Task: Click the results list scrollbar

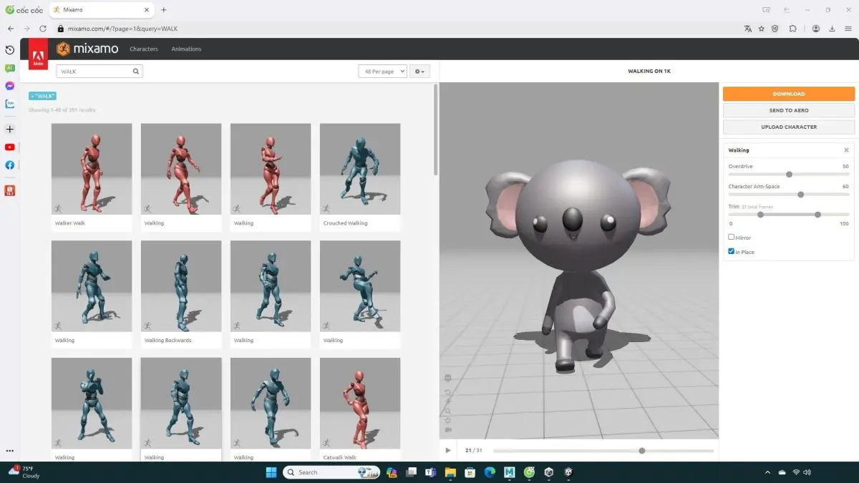Action: coord(436,129)
